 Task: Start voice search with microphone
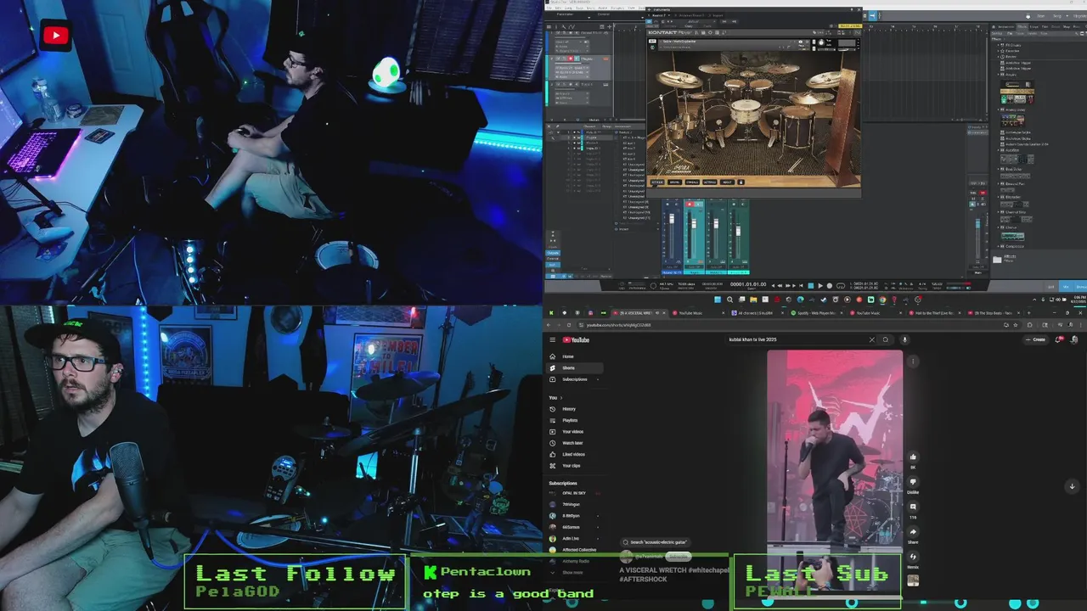pyautogui.click(x=904, y=339)
